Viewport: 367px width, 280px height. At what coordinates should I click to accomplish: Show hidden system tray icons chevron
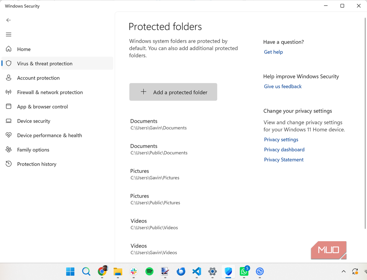point(343,271)
